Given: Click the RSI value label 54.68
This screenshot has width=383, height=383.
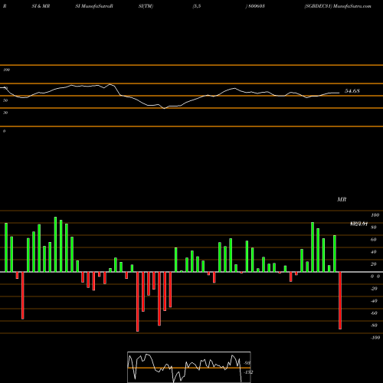Looking at the screenshot, I should click(352, 91).
